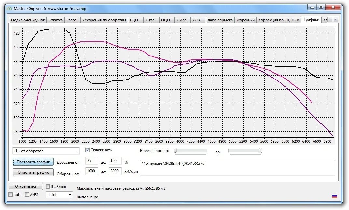The image size is (349, 210).
Task: Disable the Сглаживать smoothing checkbox
Action: tap(87, 150)
